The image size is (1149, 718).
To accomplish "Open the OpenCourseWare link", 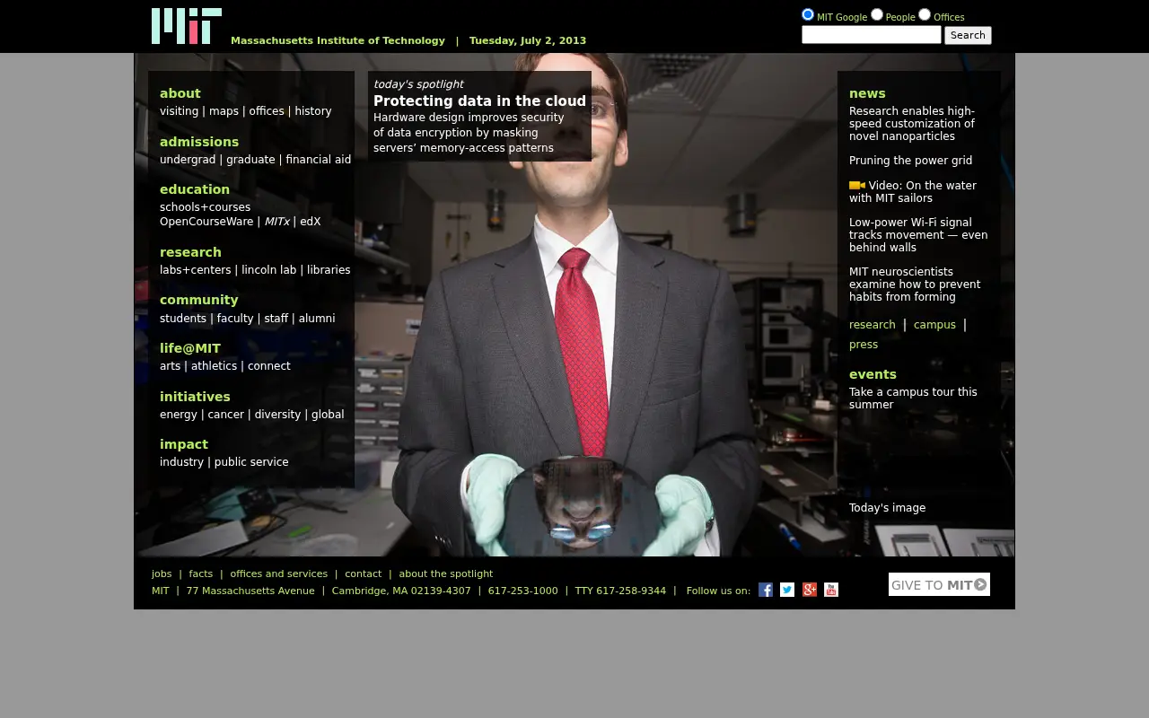I will pyautogui.click(x=206, y=222).
